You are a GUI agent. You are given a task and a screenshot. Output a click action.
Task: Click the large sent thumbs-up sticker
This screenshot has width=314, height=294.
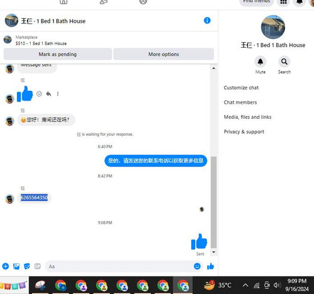click(x=199, y=242)
